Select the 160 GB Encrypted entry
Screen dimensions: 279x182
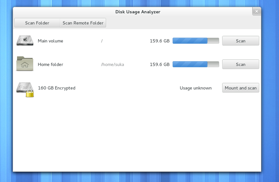pyautogui.click(x=57, y=88)
